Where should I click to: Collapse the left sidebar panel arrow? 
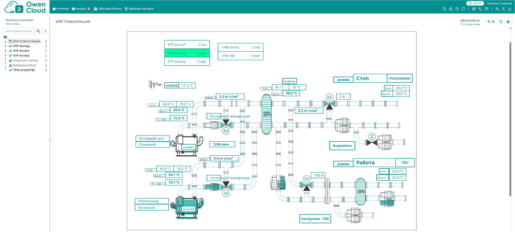(51, 140)
